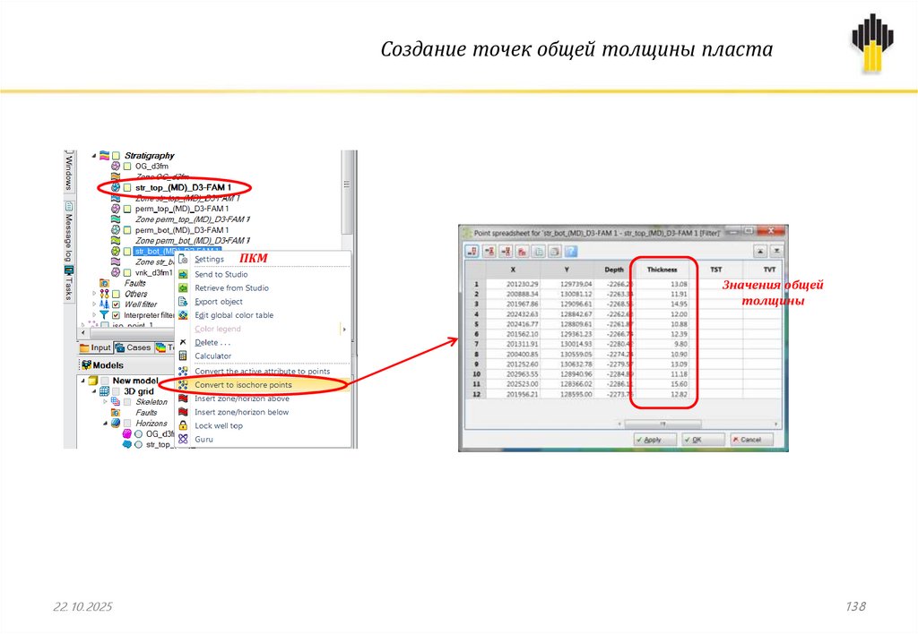Expand the Skeleton tree node
The image size is (918, 634).
pos(106,402)
